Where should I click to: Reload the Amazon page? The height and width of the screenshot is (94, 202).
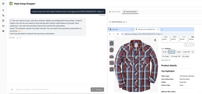118,34
